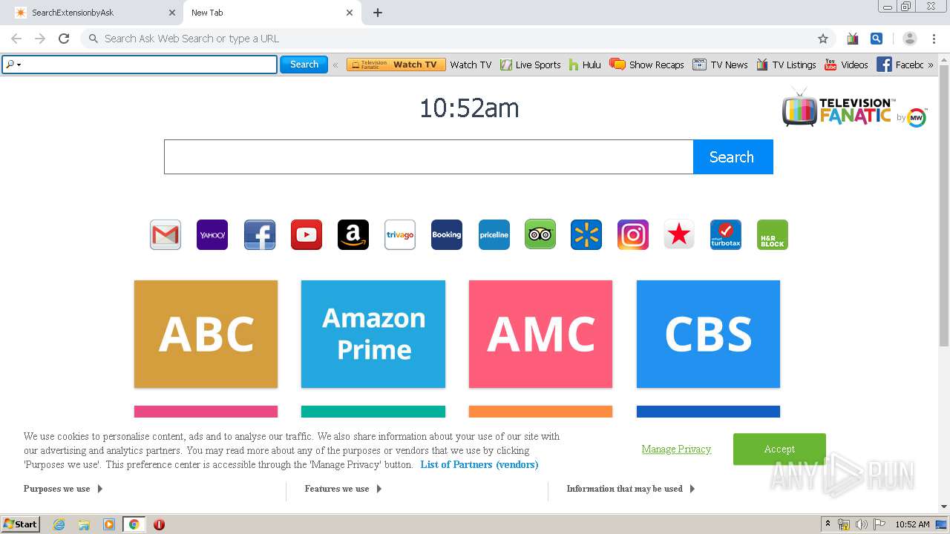Viewport: 950px width, 534px height.
Task: Click the blue search extension icon
Action: [x=877, y=39]
